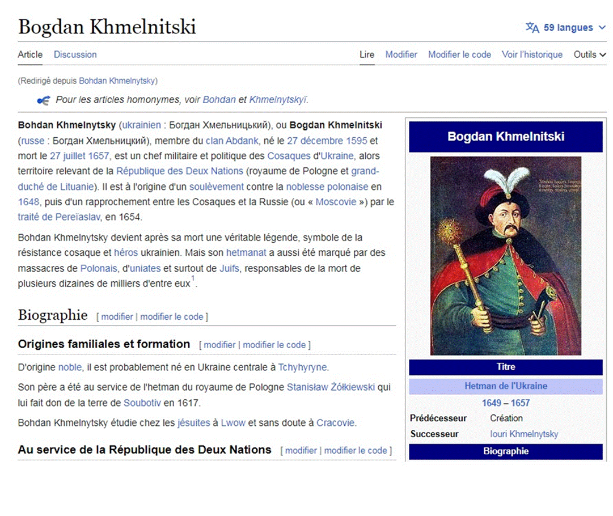Click modifier le code next to Biographie
Viewport: 613px width, 516px height.
(172, 316)
